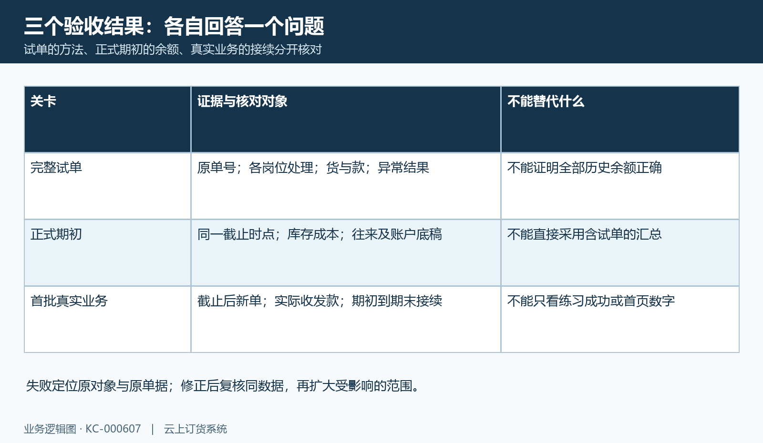Click the cell 首批真实业务
Image resolution: width=763 pixels, height=443 pixels.
pyautogui.click(x=108, y=320)
